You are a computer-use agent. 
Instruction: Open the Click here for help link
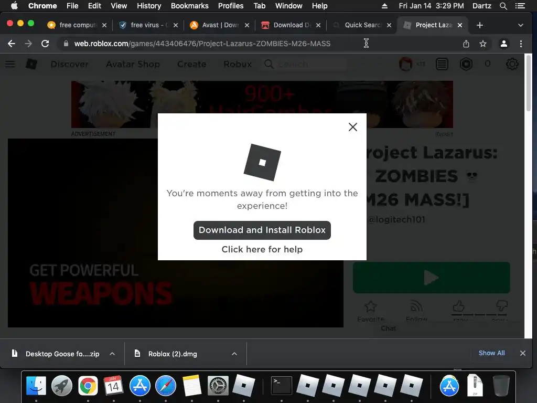tap(262, 249)
